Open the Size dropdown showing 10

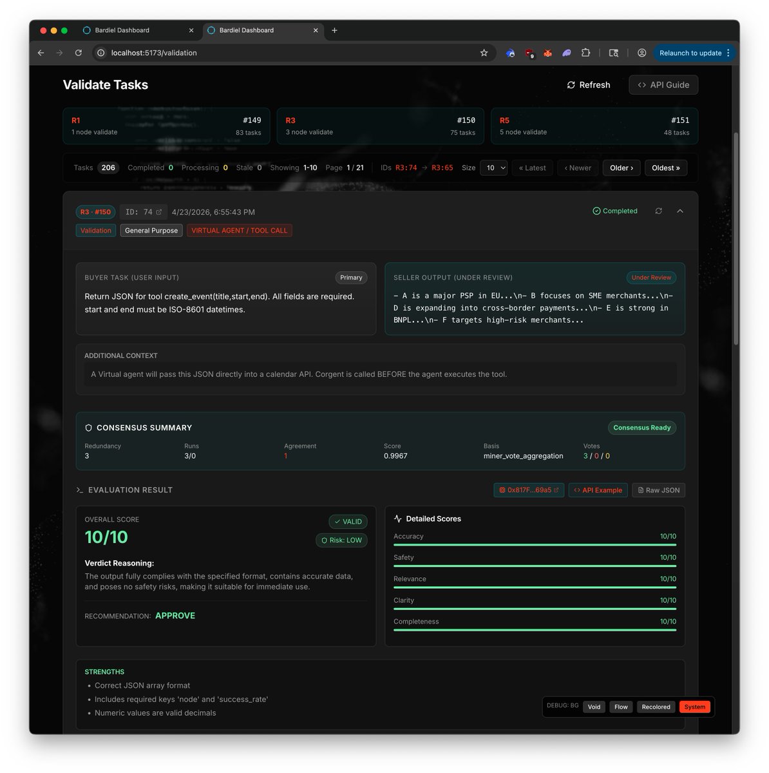click(493, 167)
